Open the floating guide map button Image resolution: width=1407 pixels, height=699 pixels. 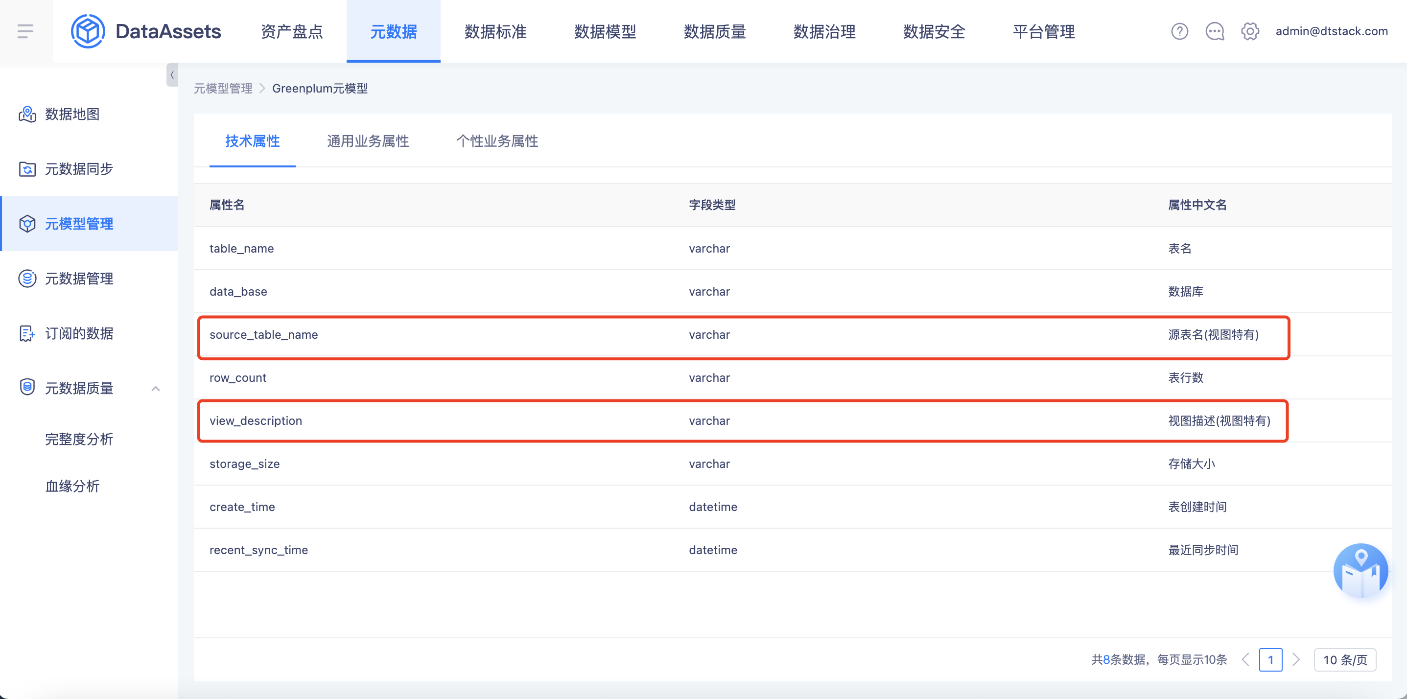[x=1360, y=571]
